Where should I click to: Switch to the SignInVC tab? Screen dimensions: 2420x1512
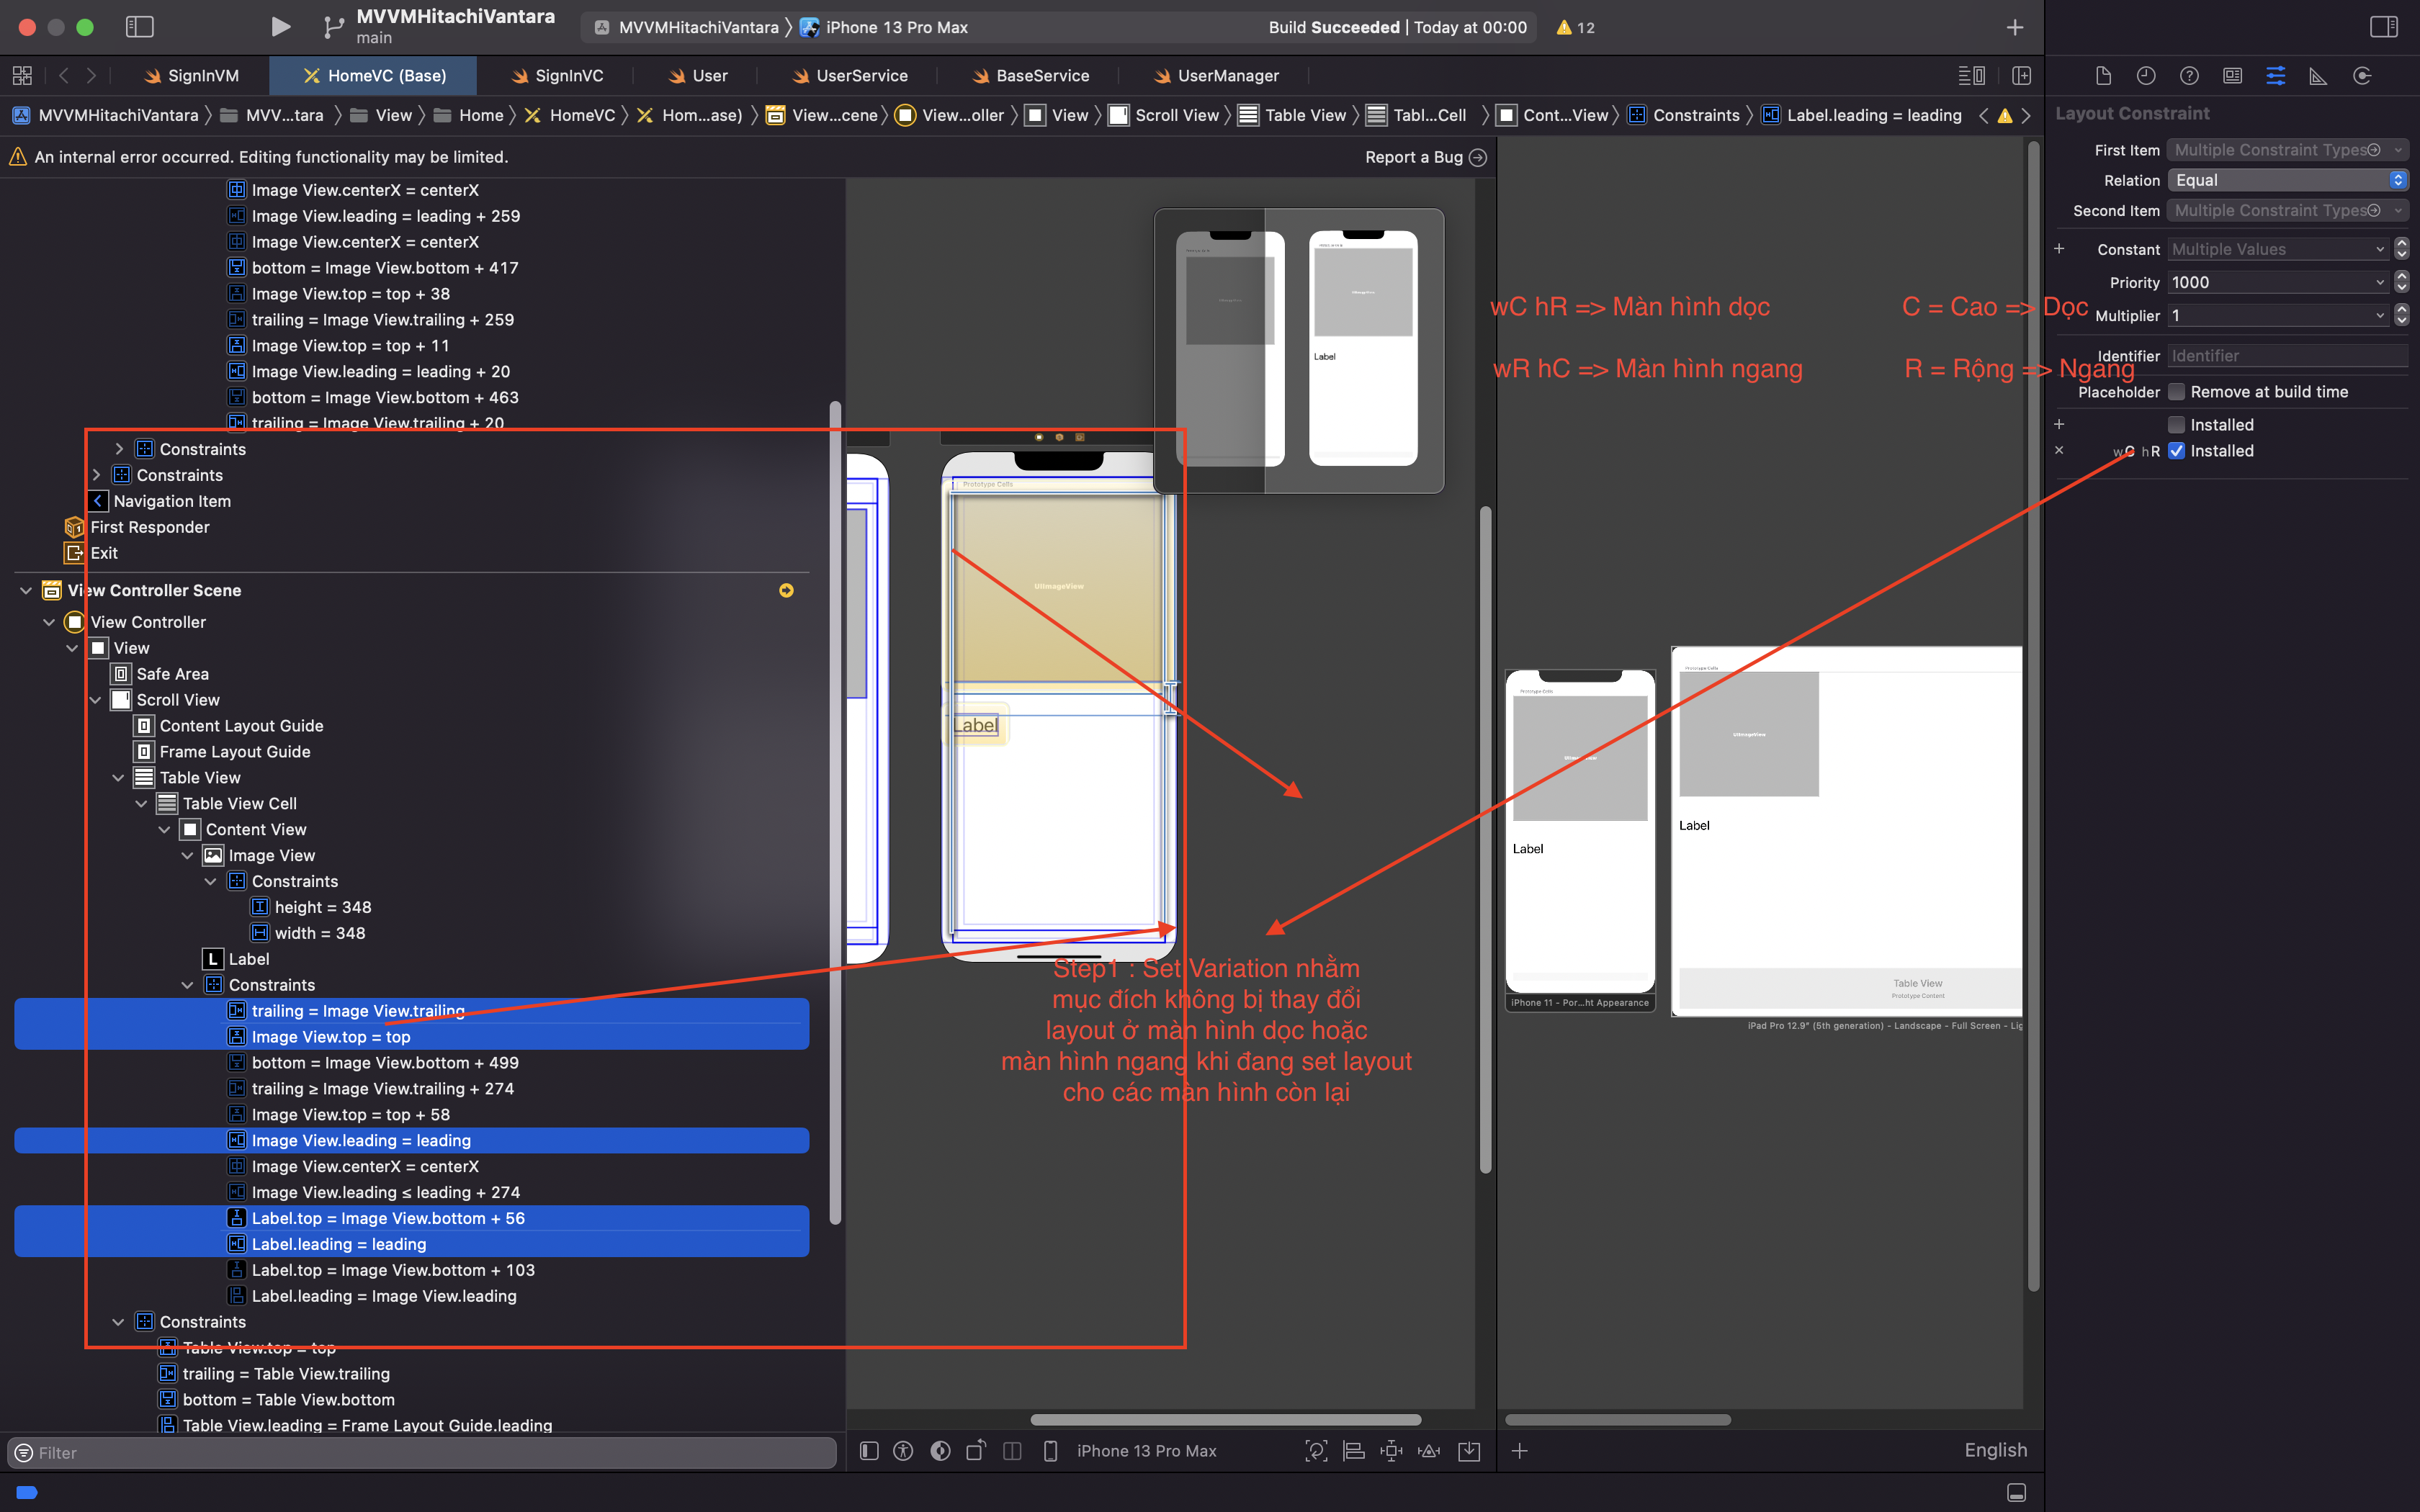coord(557,76)
